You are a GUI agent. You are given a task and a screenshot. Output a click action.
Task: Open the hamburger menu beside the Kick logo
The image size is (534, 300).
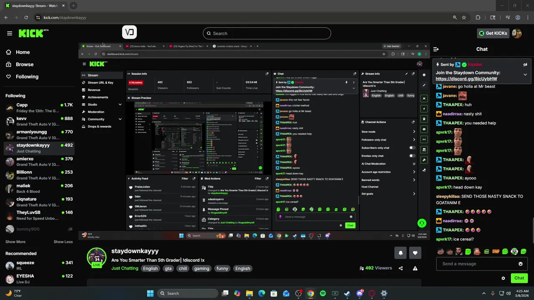pos(10,33)
